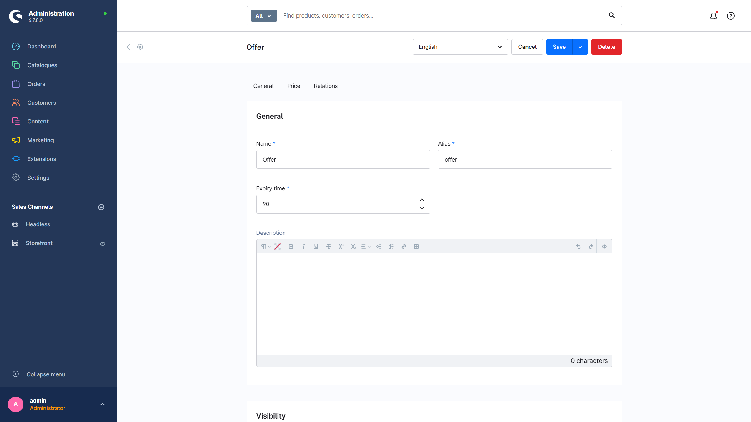
Task: Click the insert link icon in editor
Action: coord(404,247)
